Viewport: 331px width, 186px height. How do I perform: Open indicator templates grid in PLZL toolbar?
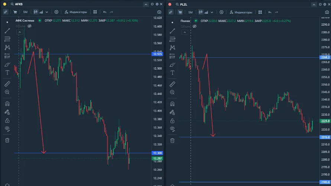click(260, 12)
